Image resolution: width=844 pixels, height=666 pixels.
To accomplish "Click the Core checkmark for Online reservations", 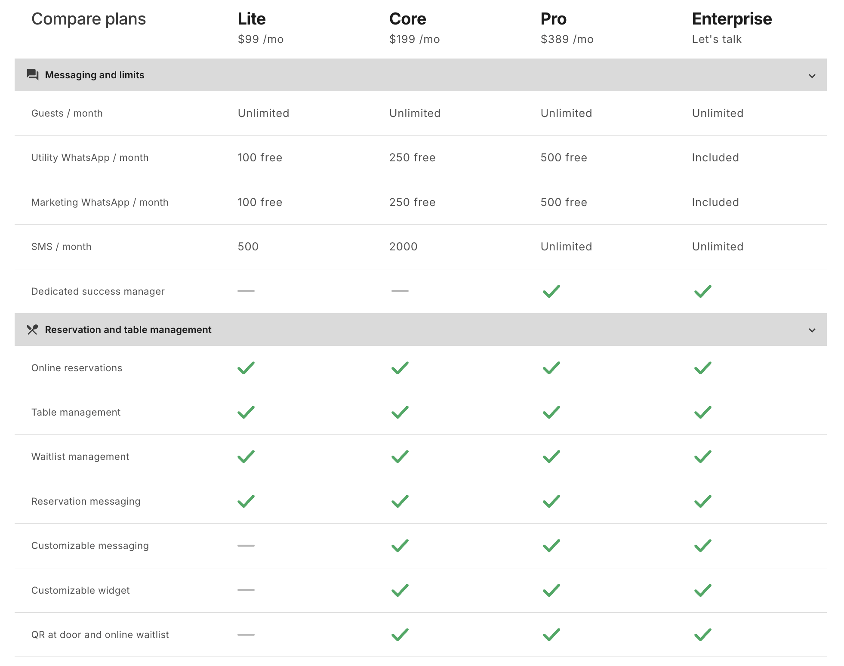I will (x=400, y=368).
